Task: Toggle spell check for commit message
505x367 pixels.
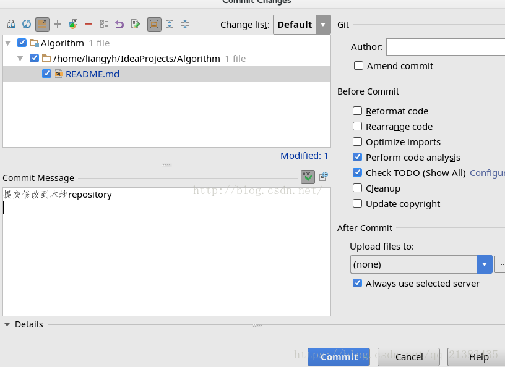Action: pyautogui.click(x=308, y=177)
